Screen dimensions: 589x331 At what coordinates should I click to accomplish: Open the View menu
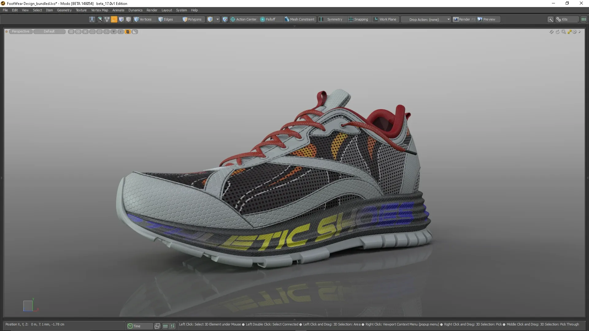(x=25, y=10)
